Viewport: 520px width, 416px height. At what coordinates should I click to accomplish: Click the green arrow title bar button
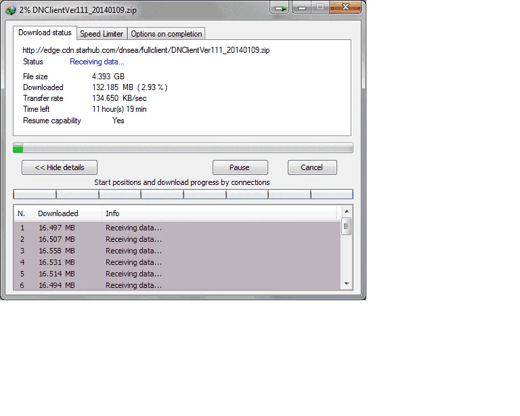click(280, 8)
